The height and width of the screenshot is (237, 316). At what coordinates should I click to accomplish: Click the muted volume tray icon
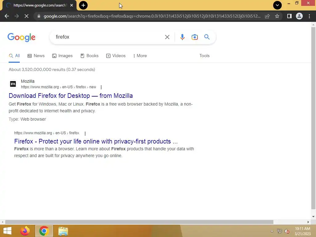(x=287, y=231)
